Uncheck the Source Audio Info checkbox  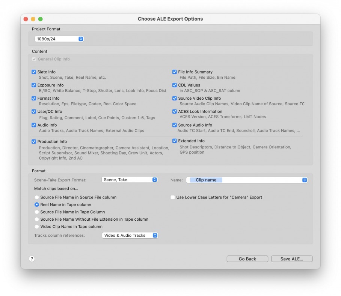click(174, 125)
